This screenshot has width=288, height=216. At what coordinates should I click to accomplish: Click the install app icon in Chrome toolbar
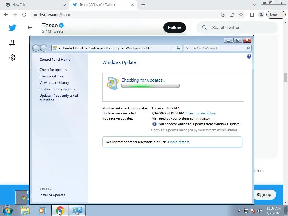coord(223,15)
